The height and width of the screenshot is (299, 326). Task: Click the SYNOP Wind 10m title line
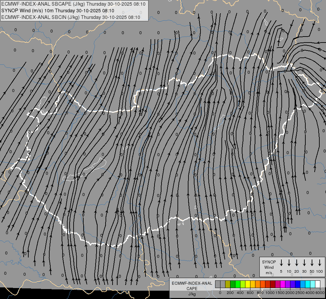pos(58,11)
